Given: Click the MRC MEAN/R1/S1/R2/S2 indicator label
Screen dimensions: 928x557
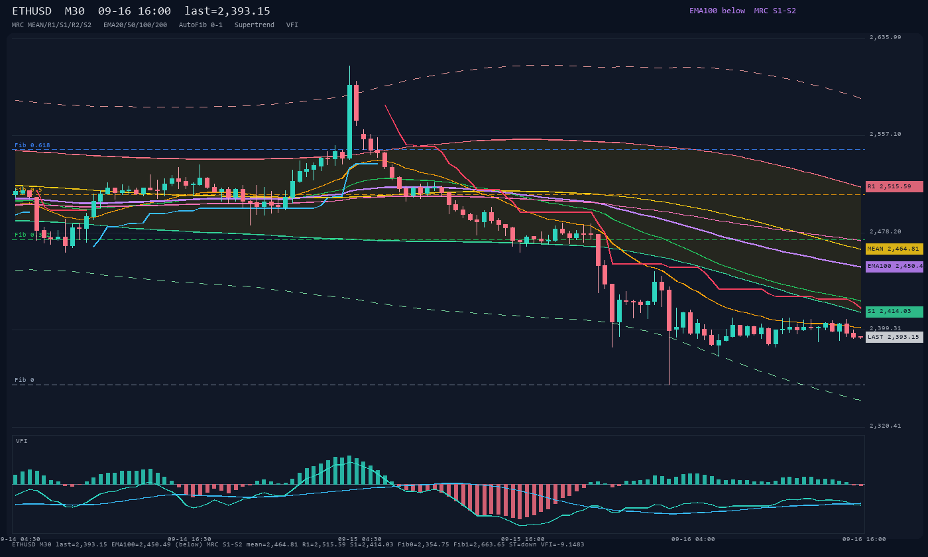Looking at the screenshot, I should (x=52, y=25).
